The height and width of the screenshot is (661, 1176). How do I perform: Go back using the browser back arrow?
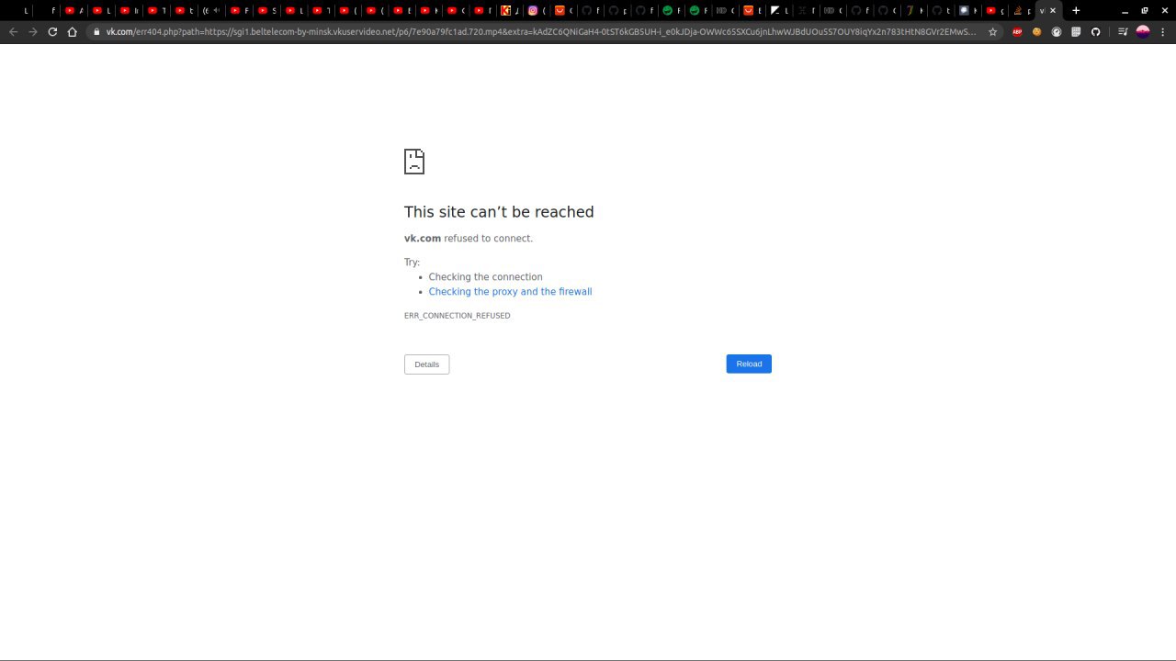tap(13, 31)
